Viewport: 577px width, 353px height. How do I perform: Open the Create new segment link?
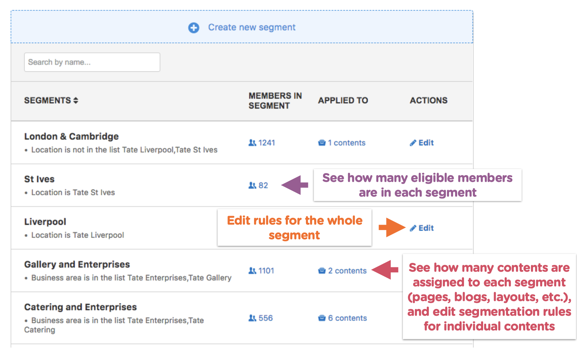(252, 27)
